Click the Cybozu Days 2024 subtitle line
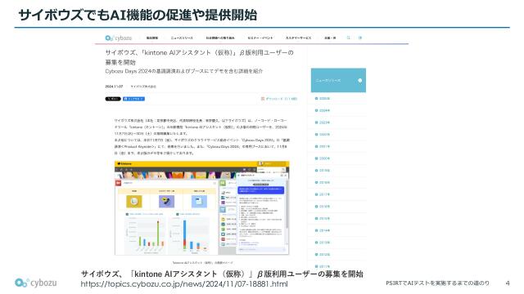The width and height of the screenshot is (524, 294). coord(183,71)
